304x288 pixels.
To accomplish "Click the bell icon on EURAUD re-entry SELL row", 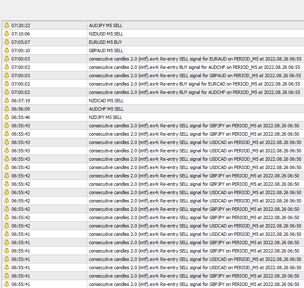I will pos(7,59).
